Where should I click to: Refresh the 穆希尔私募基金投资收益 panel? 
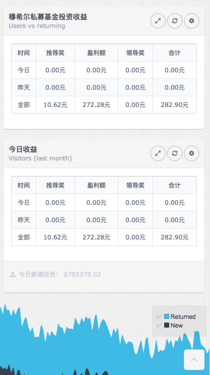[x=175, y=21]
